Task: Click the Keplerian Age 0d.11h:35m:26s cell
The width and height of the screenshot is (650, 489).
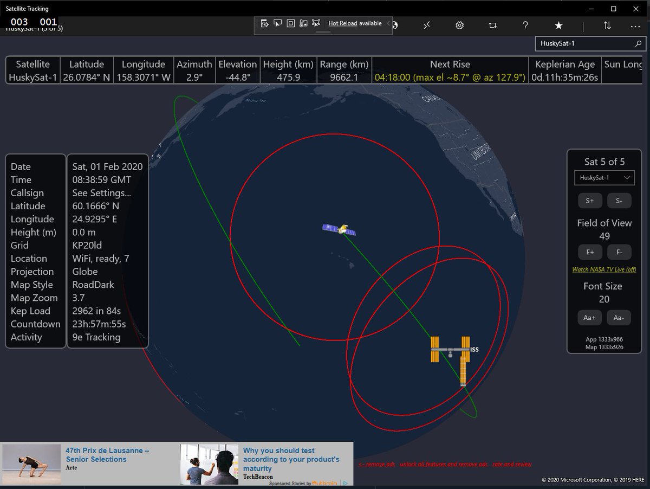Action: click(x=565, y=78)
